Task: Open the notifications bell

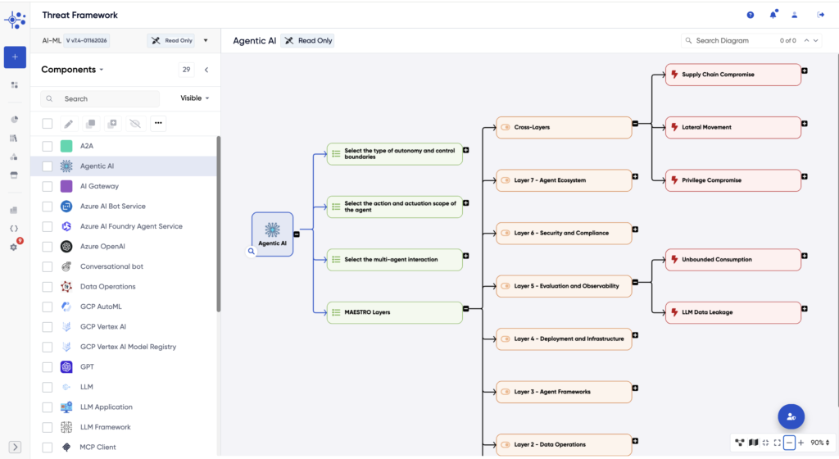Action: (x=773, y=15)
